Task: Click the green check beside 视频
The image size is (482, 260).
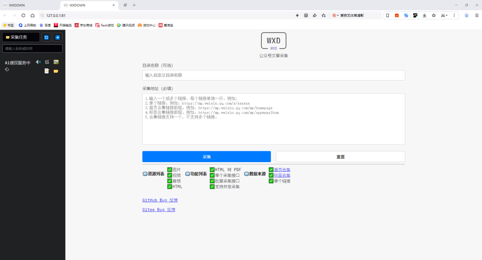Action: tap(169, 175)
